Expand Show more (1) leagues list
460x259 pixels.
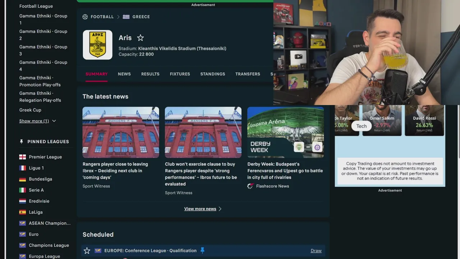point(34,121)
